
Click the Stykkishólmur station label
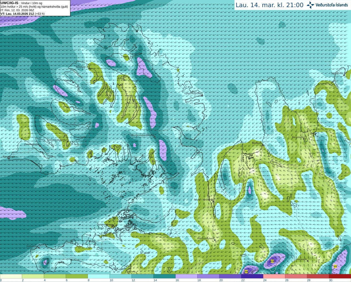point(105,225)
